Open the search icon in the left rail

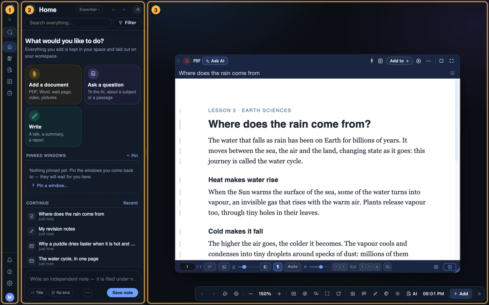[x=10, y=32]
